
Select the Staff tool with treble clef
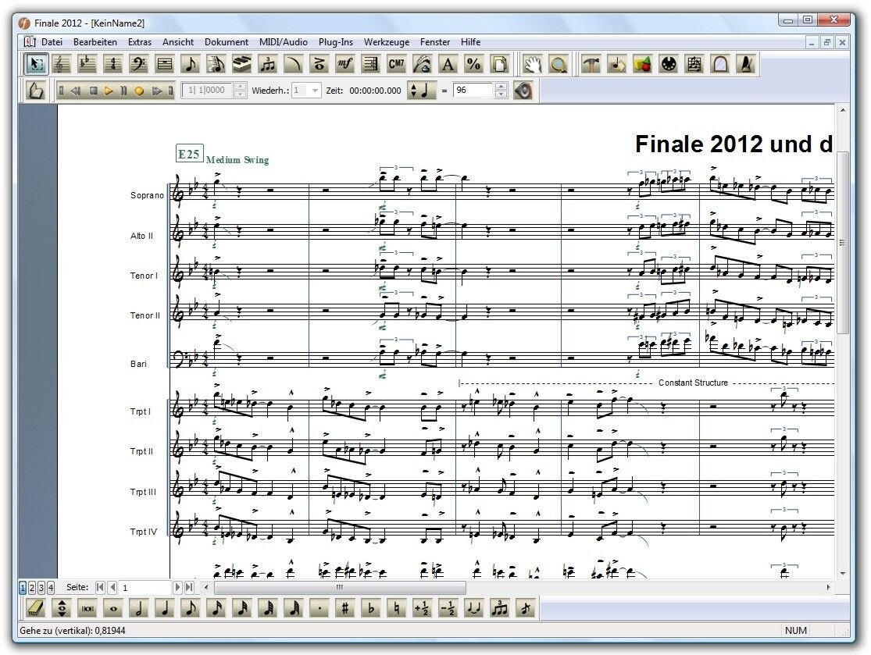tap(61, 64)
